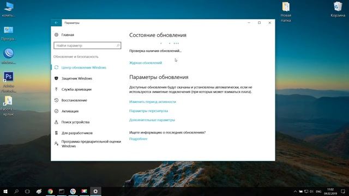Screen dimensions: 349x196
Task: Click the Защитник Windows shield icon
Action: (x=56, y=78)
